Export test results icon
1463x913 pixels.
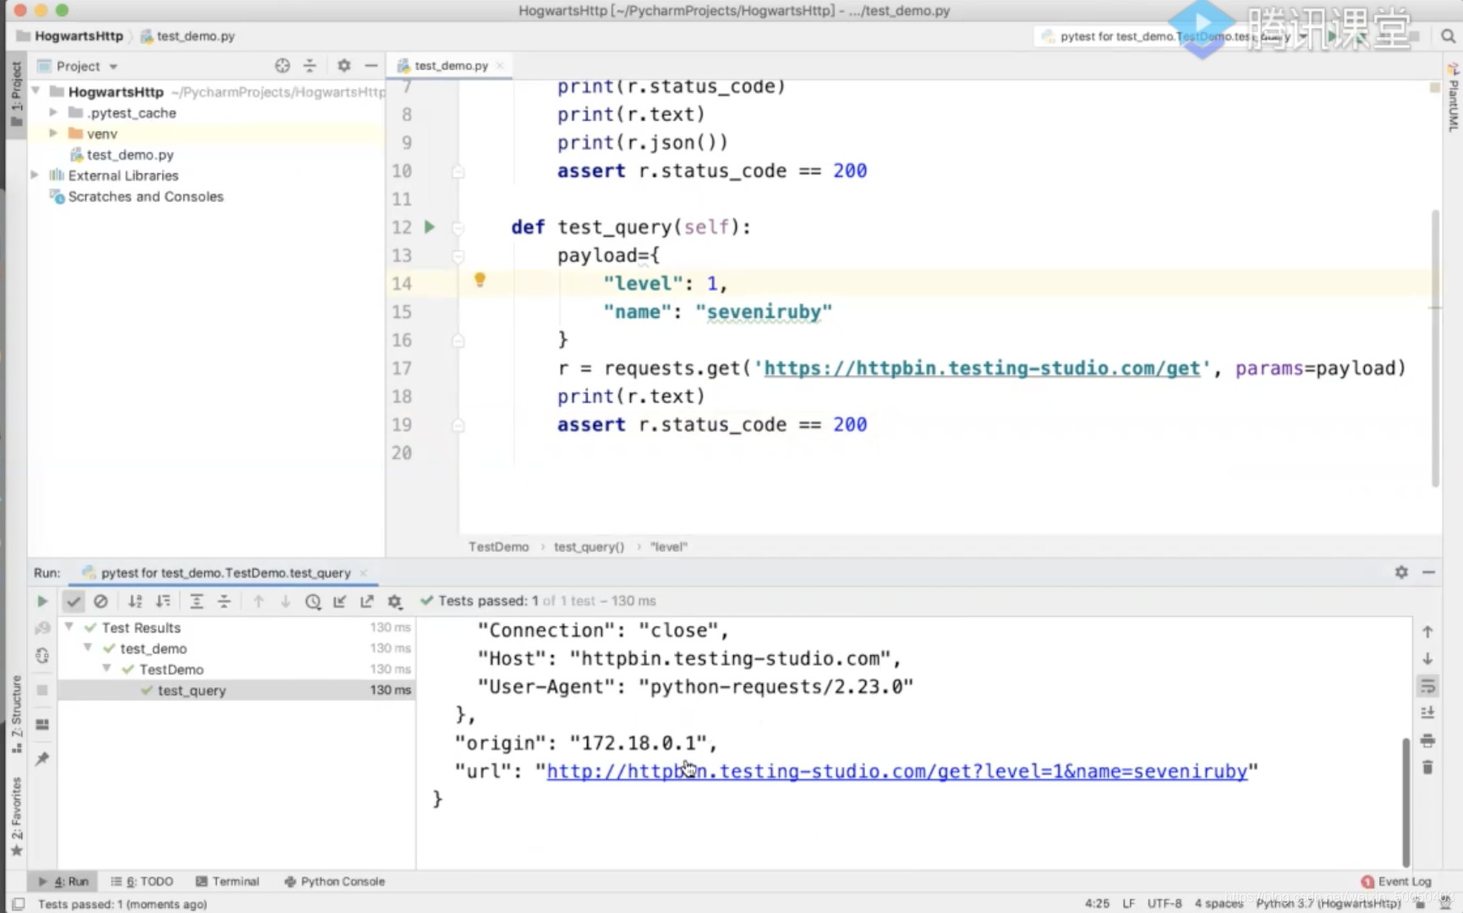pos(367,601)
